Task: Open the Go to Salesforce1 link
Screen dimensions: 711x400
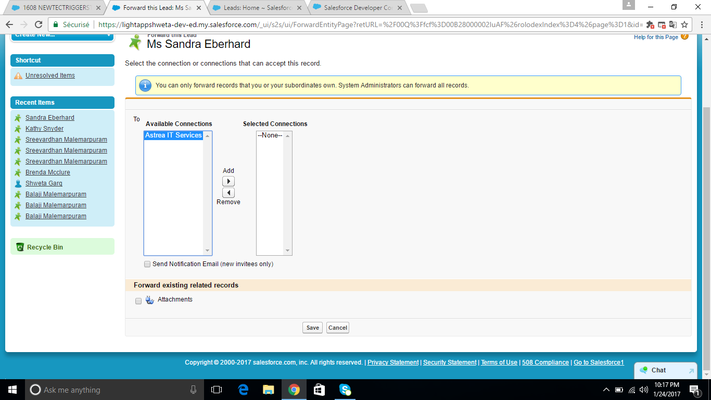Action: (x=599, y=362)
